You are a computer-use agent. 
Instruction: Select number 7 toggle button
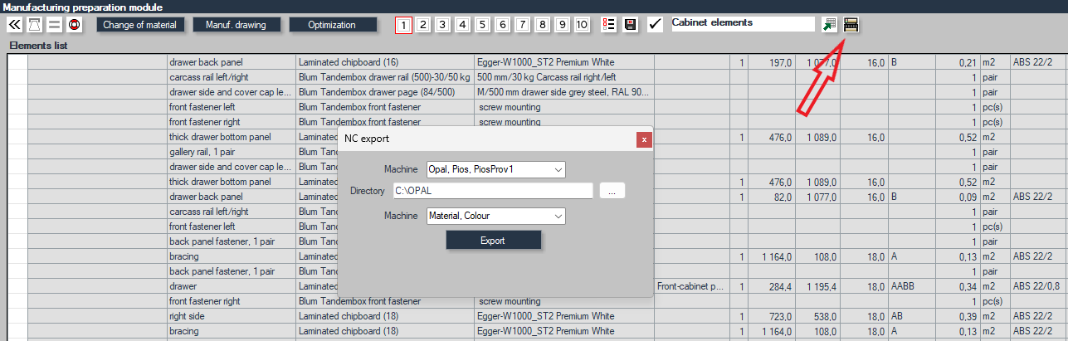522,25
